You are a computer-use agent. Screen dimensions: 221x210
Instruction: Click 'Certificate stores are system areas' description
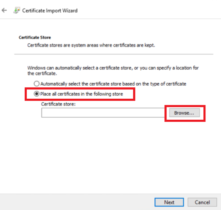[x=91, y=45]
